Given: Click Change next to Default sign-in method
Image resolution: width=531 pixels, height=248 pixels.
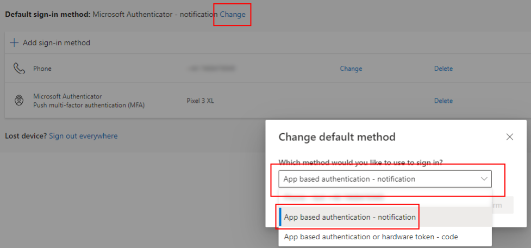Looking at the screenshot, I should pyautogui.click(x=233, y=15).
